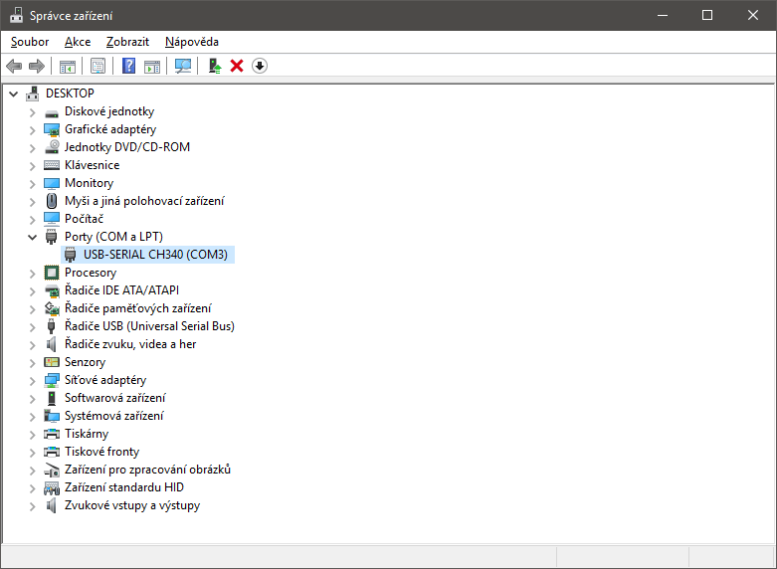Select USB-SERIAL CH340 (COM3) device
Viewport: 777px width, 569px height.
coord(155,255)
